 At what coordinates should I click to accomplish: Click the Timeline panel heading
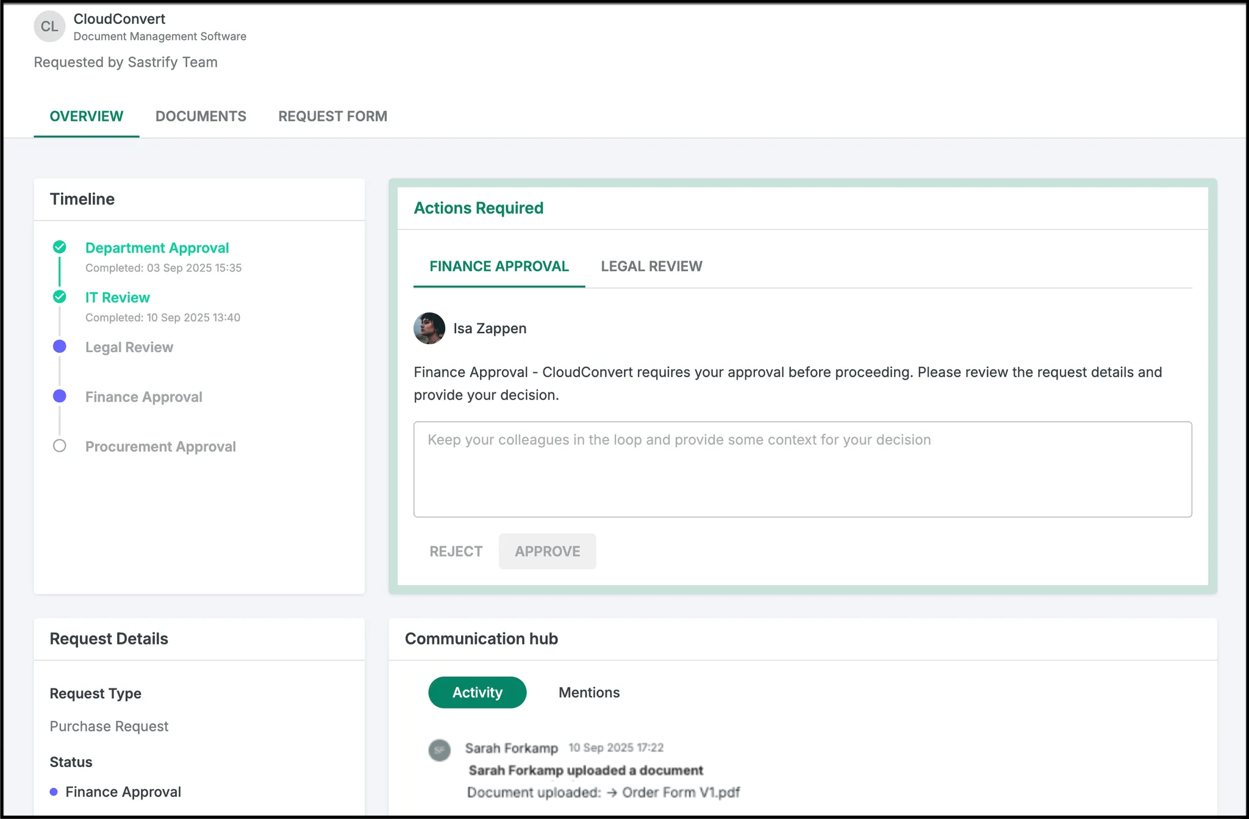[x=82, y=199]
